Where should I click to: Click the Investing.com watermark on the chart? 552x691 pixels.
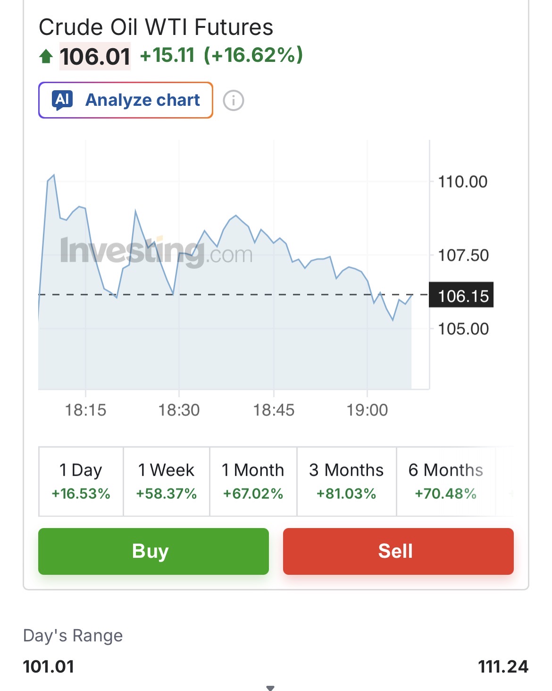click(x=157, y=251)
